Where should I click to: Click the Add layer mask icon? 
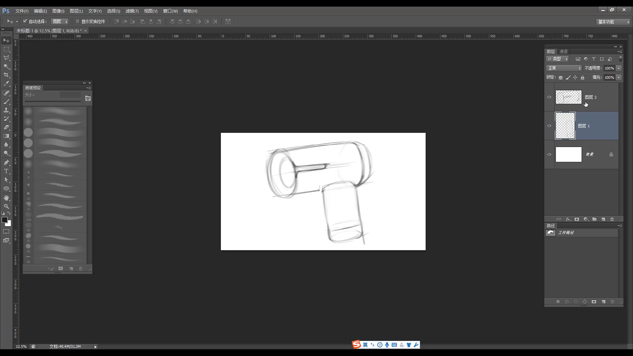[577, 219]
